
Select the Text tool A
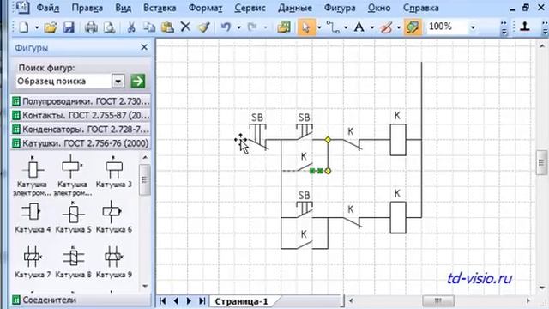pyautogui.click(x=359, y=27)
